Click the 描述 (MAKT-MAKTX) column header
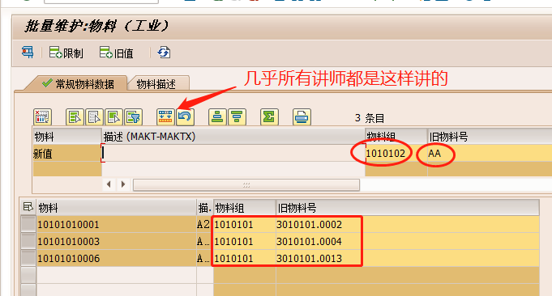This screenshot has width=552, height=296. 233,136
